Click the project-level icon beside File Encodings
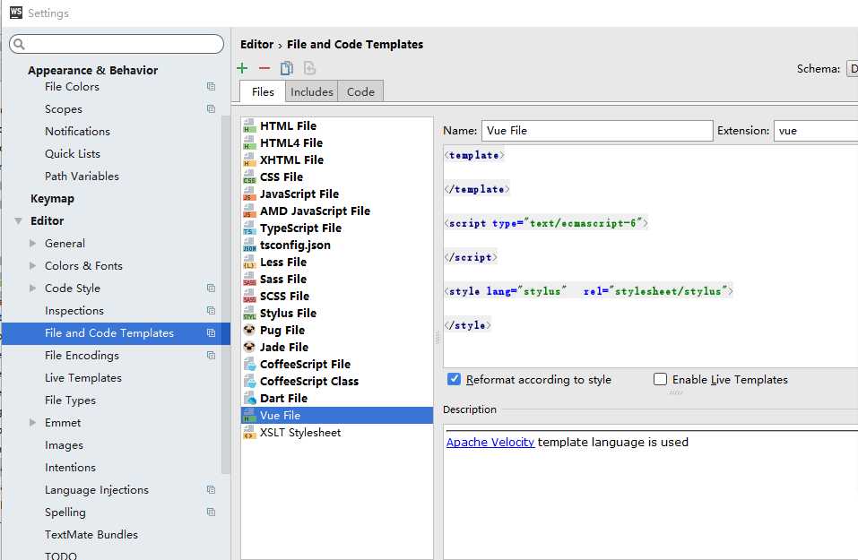Screen dimensions: 858x560 [x=212, y=356]
